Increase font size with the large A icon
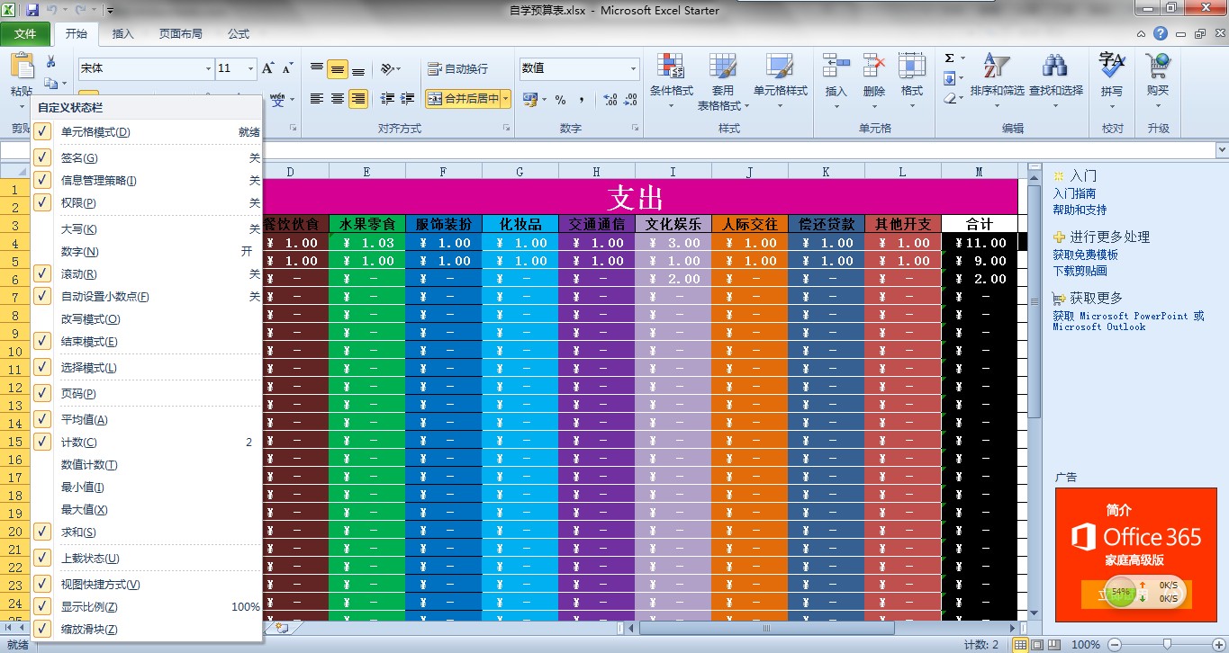This screenshot has height=653, width=1229. [267, 68]
